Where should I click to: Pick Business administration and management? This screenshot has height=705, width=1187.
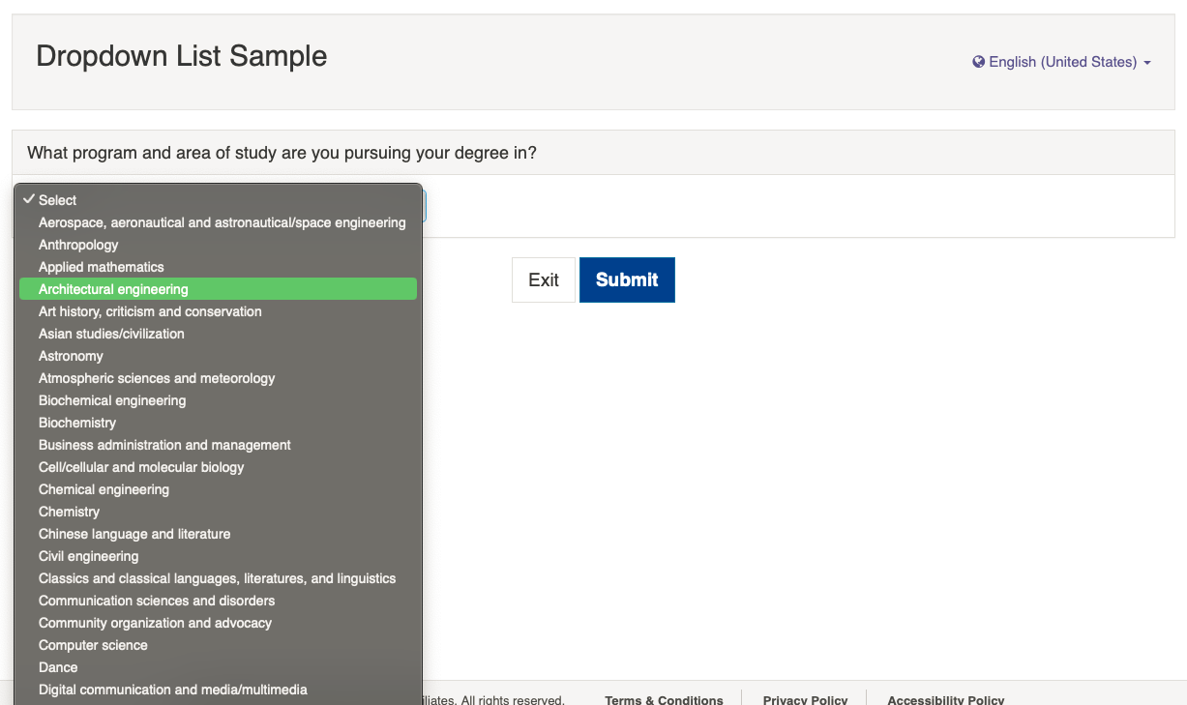(218, 445)
